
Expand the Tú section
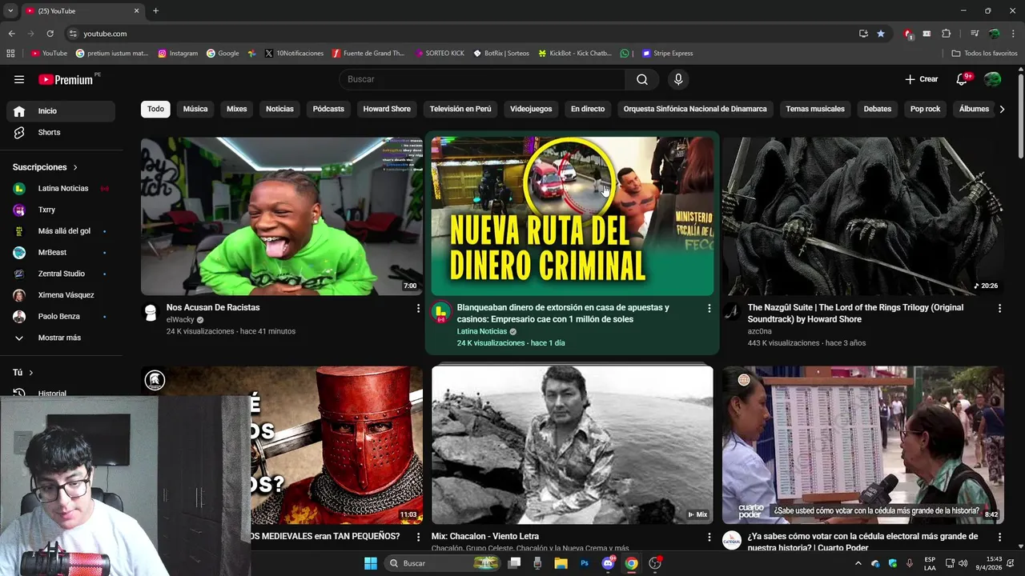click(23, 373)
